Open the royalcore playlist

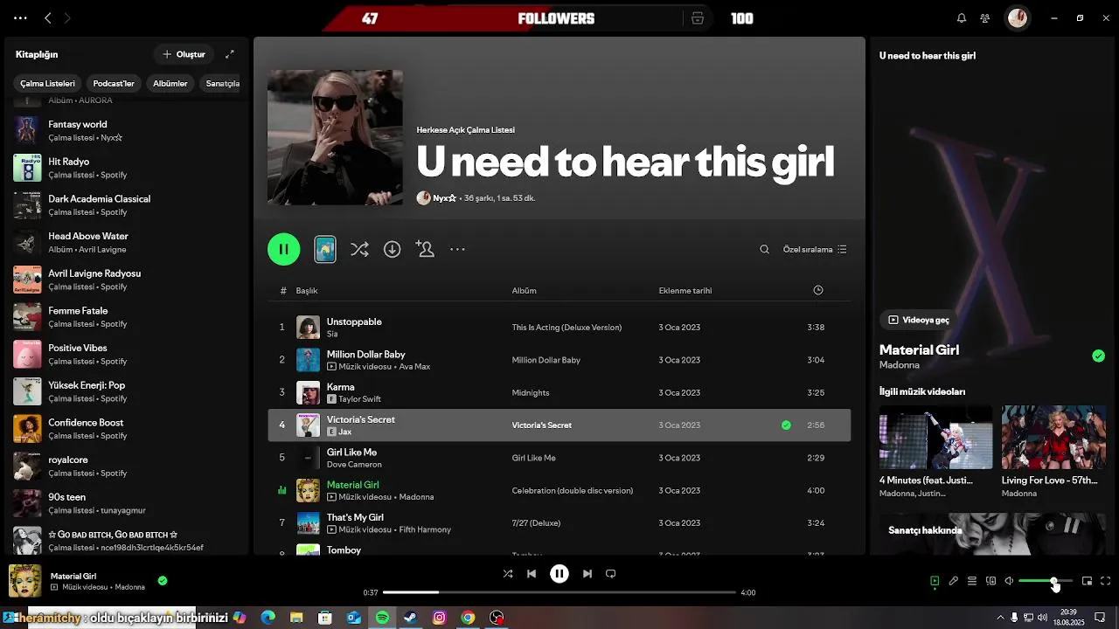(127, 466)
